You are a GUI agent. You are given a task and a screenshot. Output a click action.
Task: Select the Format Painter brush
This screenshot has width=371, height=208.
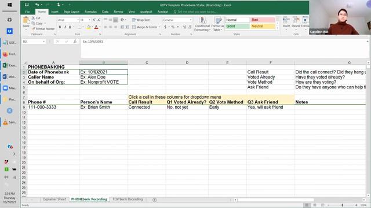pyautogui.click(x=34, y=28)
